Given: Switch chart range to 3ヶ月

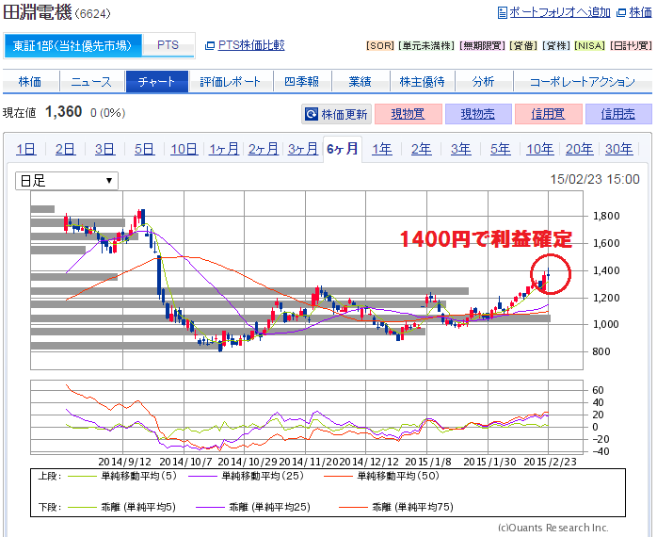Looking at the screenshot, I should pyautogui.click(x=302, y=149).
